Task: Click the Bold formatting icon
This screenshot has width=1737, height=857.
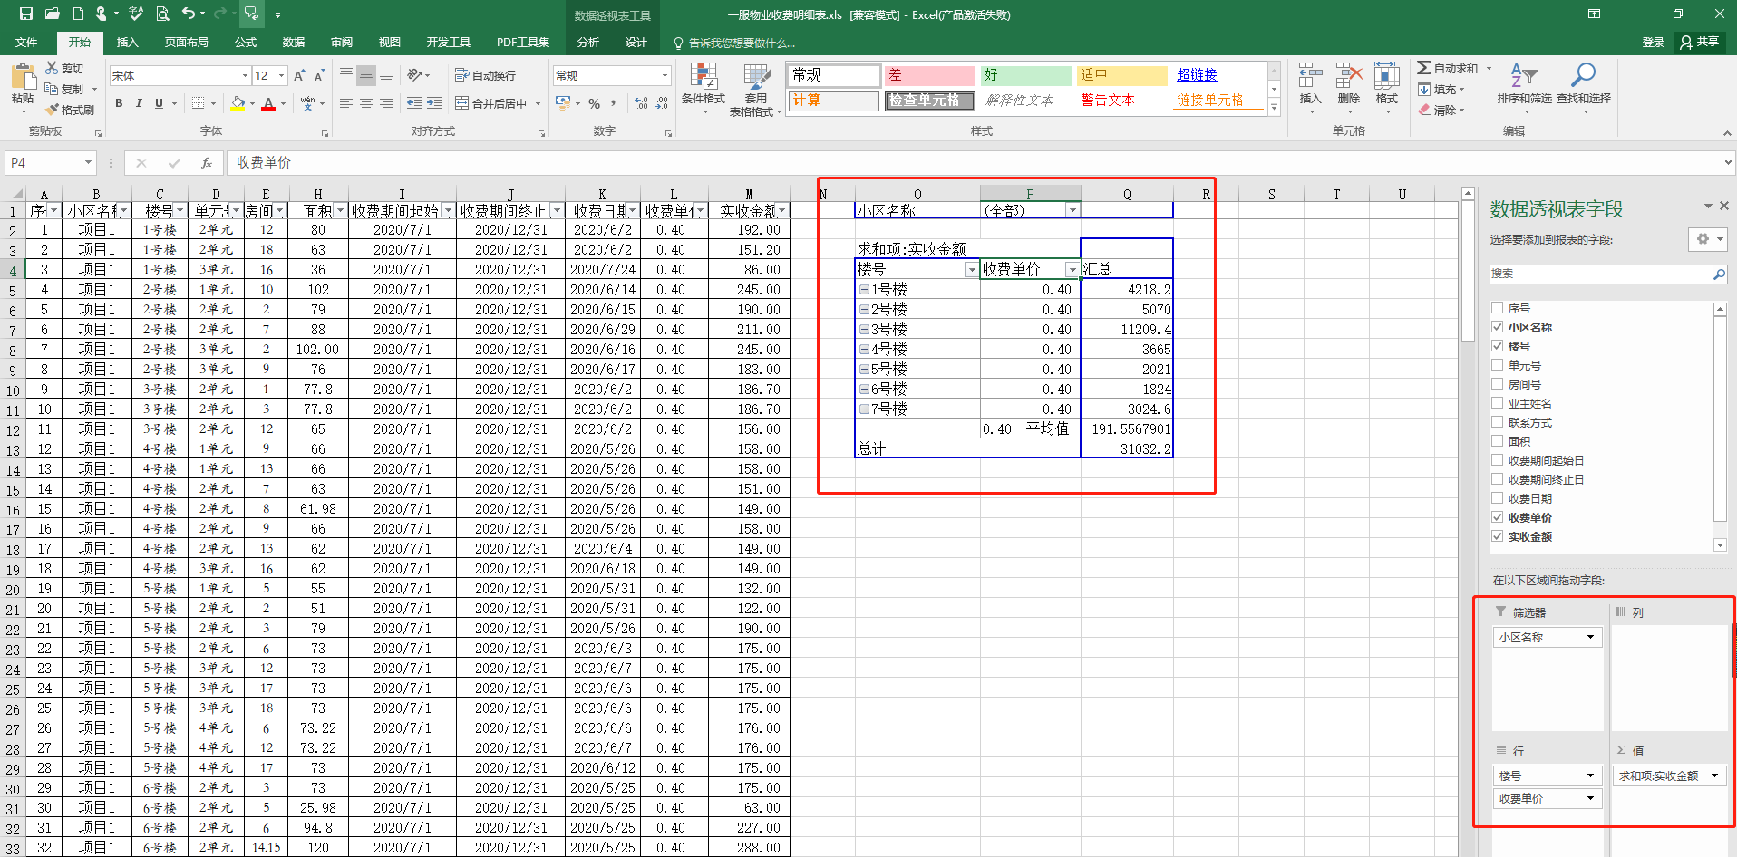Action: point(119,103)
